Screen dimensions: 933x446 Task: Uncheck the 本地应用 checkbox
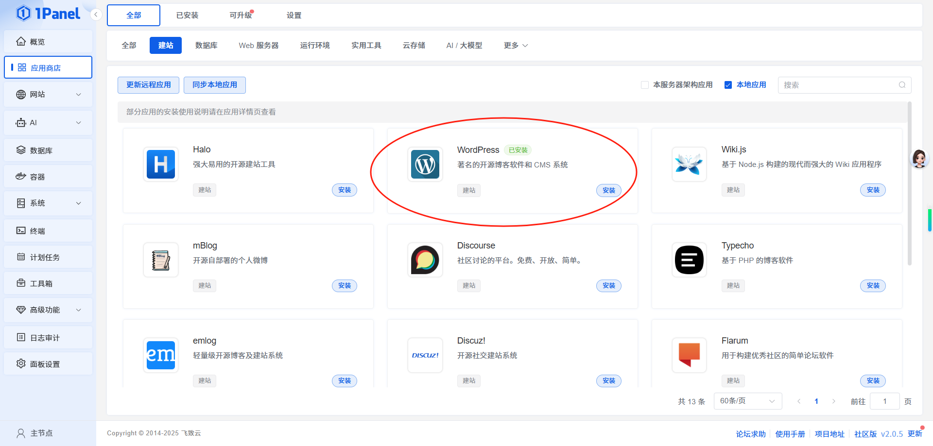(x=728, y=85)
